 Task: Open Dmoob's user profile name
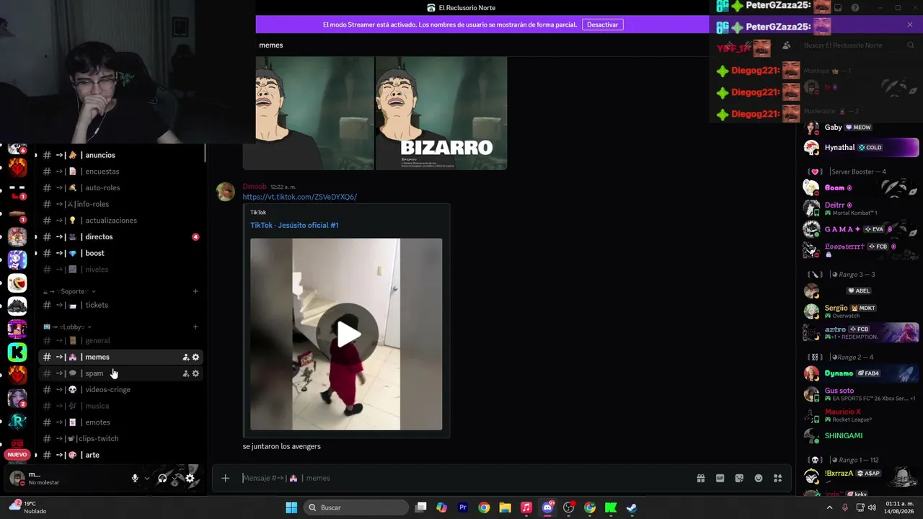255,187
